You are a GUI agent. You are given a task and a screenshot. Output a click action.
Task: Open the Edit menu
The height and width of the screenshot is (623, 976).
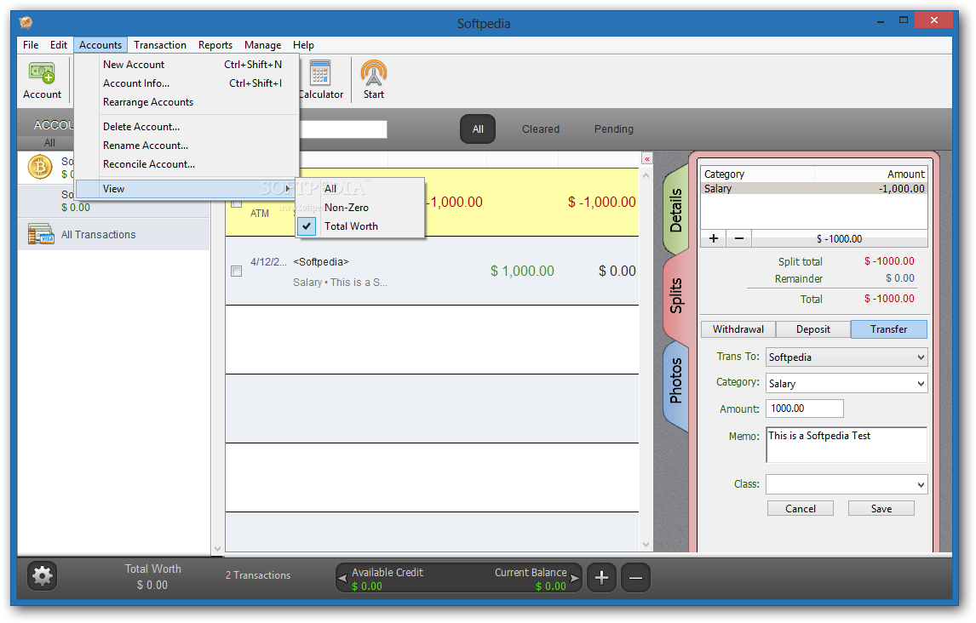pyautogui.click(x=59, y=45)
